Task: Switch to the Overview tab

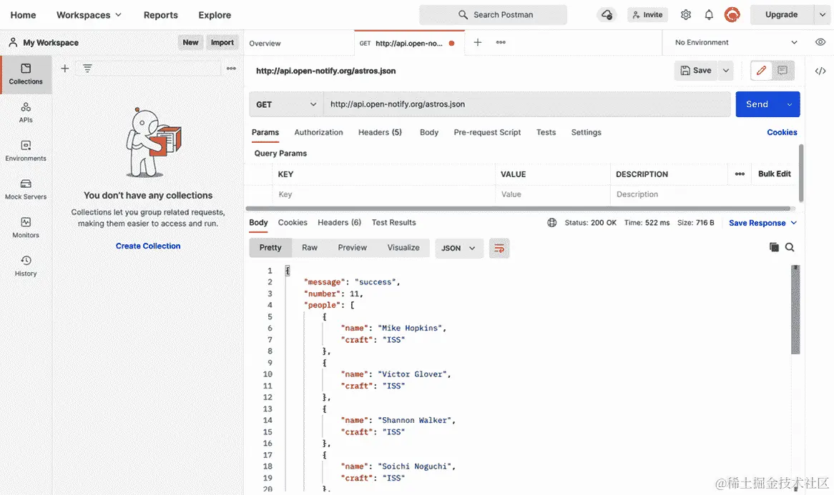Action: pyautogui.click(x=265, y=43)
